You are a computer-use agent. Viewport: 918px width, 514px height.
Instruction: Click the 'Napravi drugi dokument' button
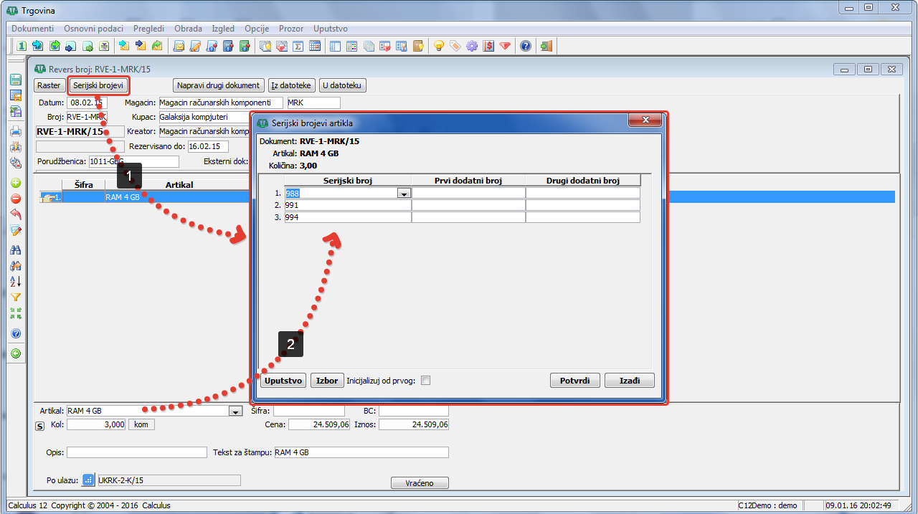pos(219,85)
